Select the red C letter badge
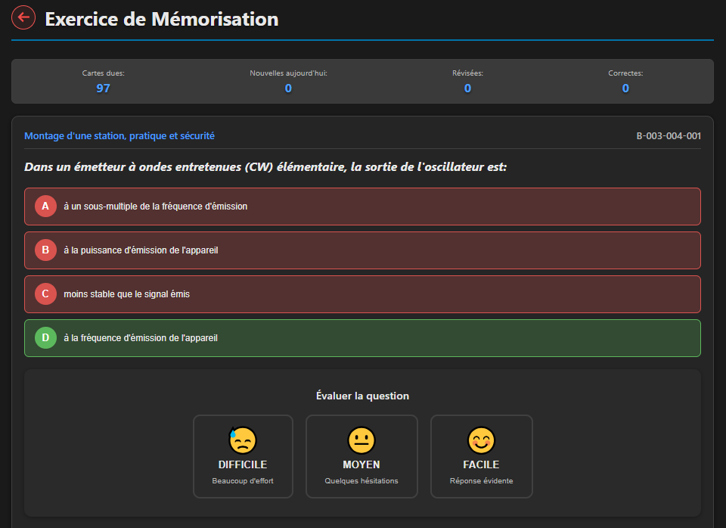The image size is (726, 528). [45, 294]
